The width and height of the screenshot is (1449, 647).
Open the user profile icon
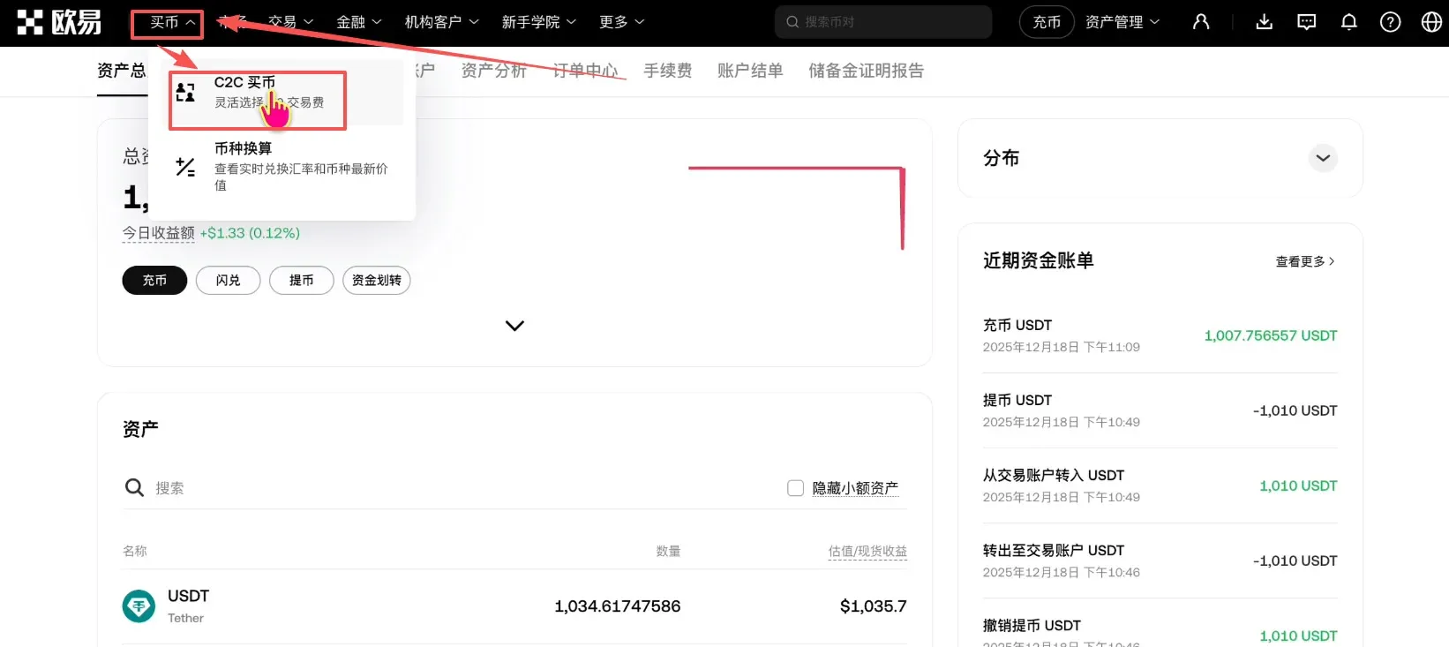tap(1201, 22)
